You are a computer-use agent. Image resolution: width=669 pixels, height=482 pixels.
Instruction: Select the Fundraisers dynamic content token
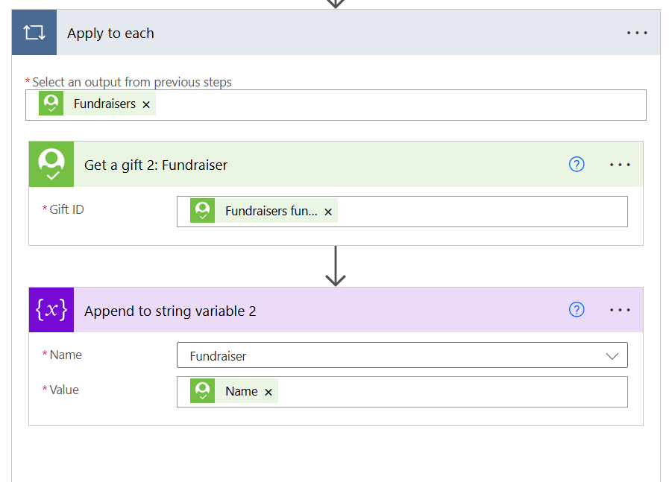104,104
